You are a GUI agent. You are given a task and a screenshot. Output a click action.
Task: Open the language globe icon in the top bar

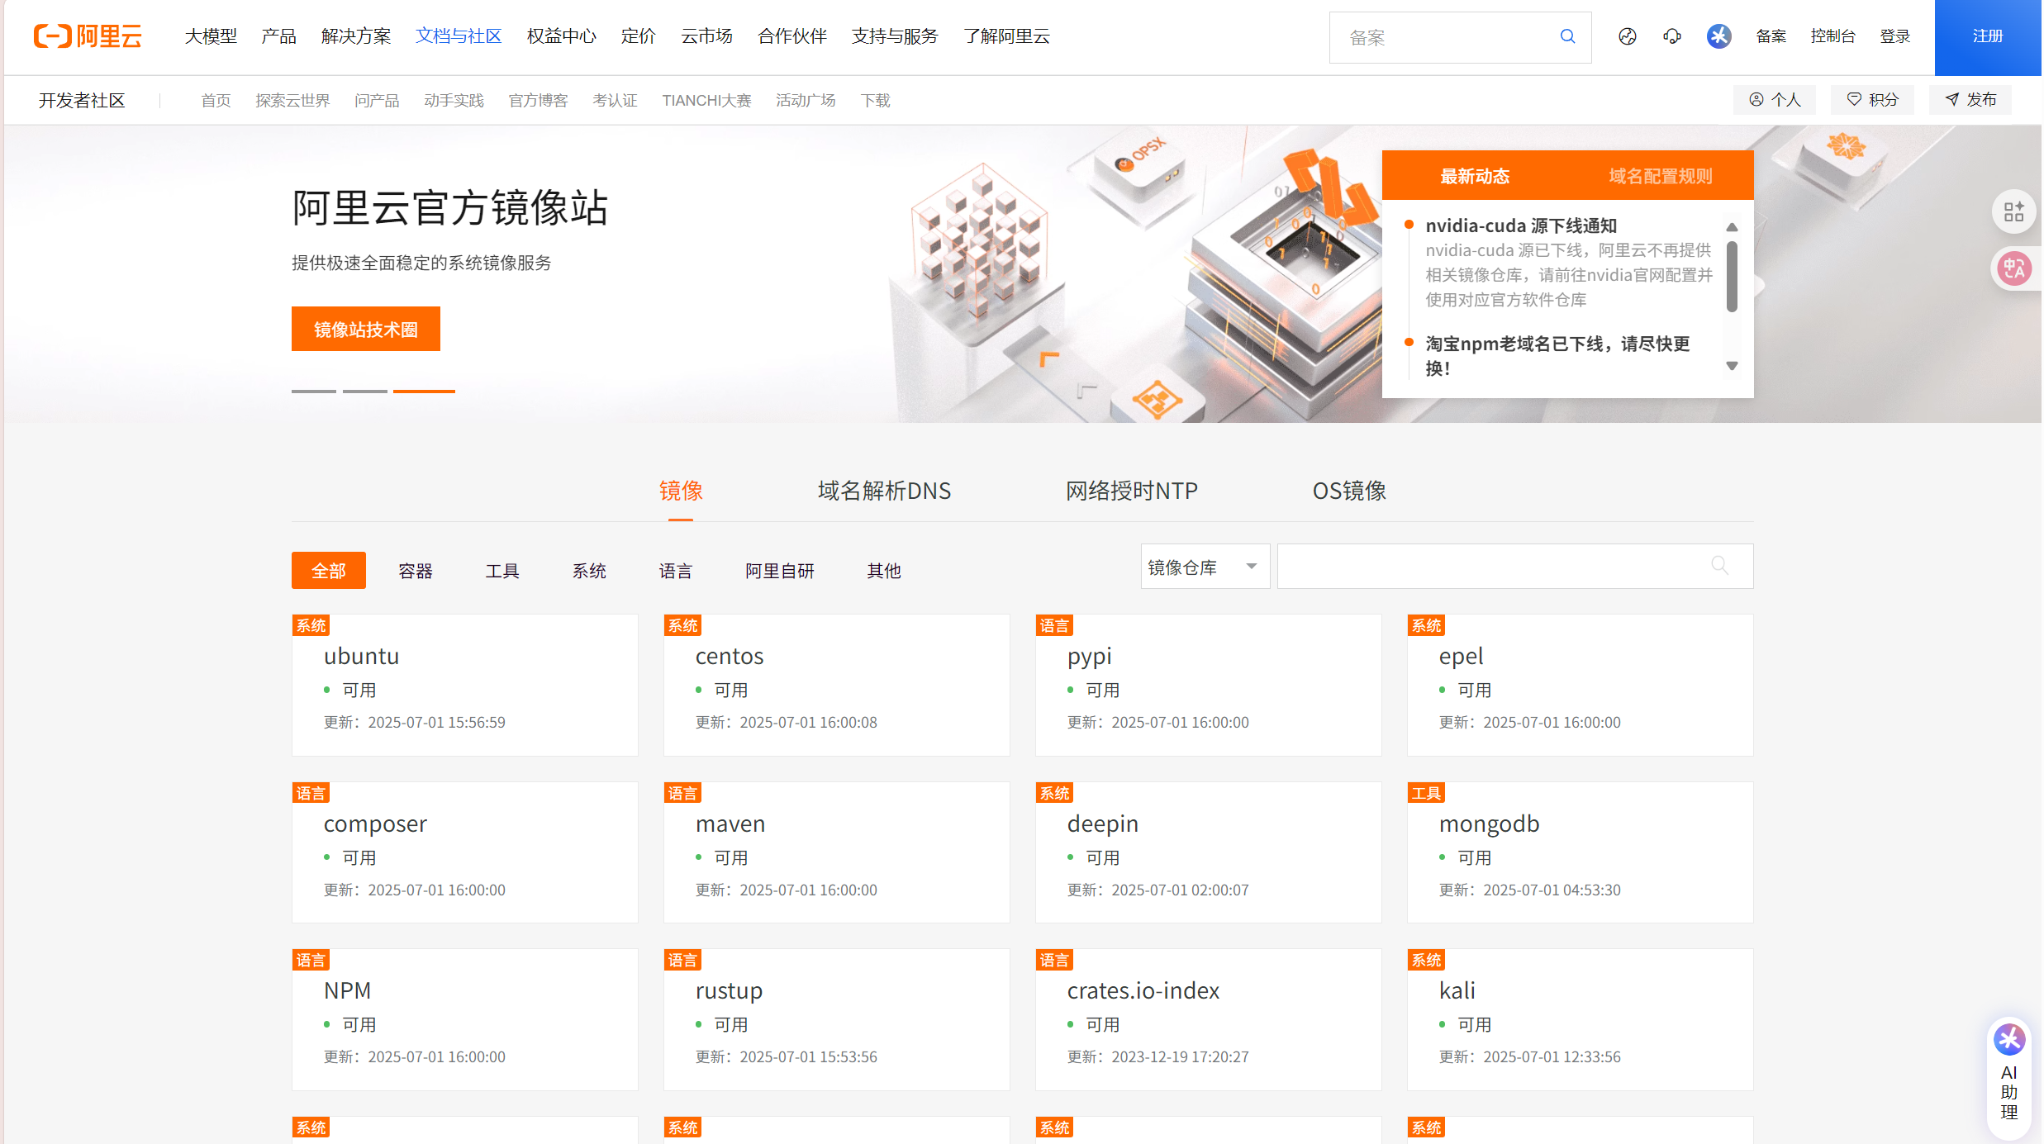(x=1627, y=36)
